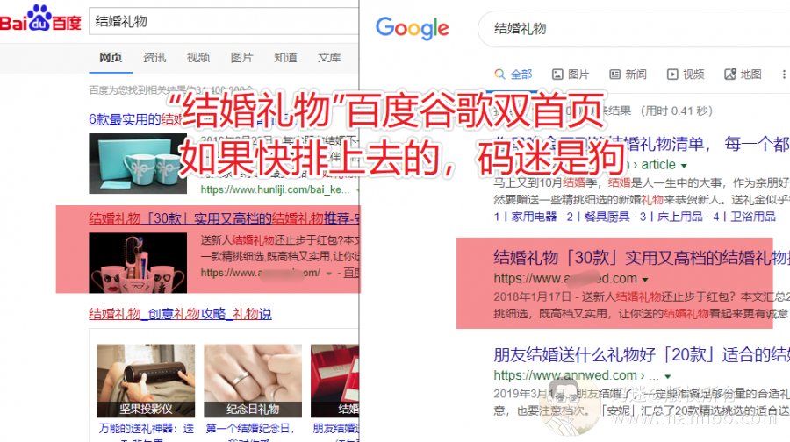The image size is (790, 442).
Task: Switch to Baidu 知道 tab
Action: click(285, 57)
